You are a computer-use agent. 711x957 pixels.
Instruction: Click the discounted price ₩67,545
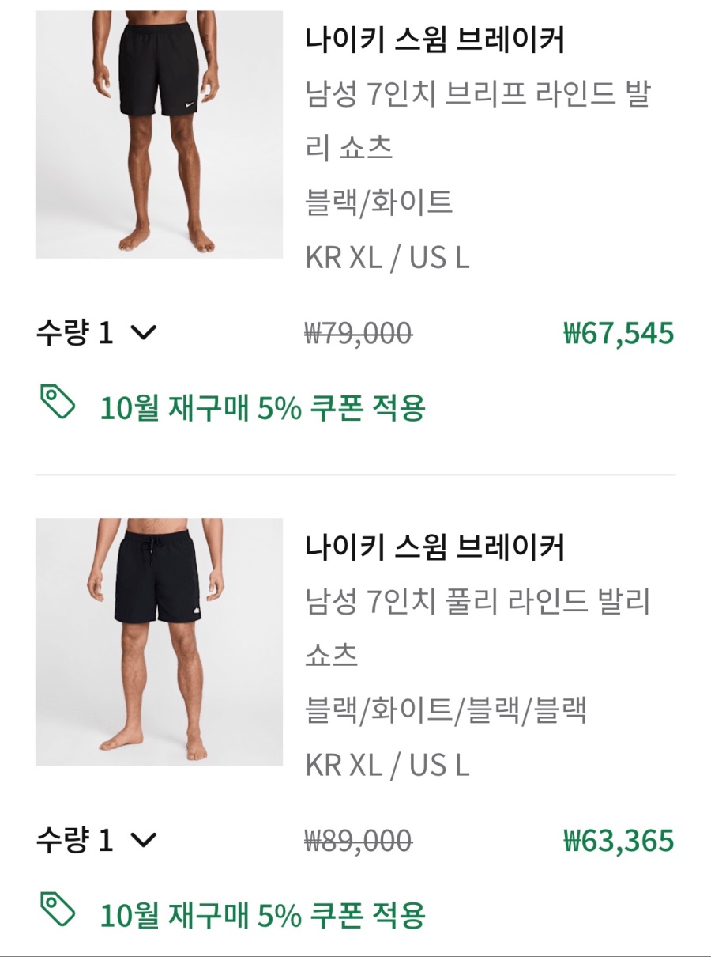point(619,333)
